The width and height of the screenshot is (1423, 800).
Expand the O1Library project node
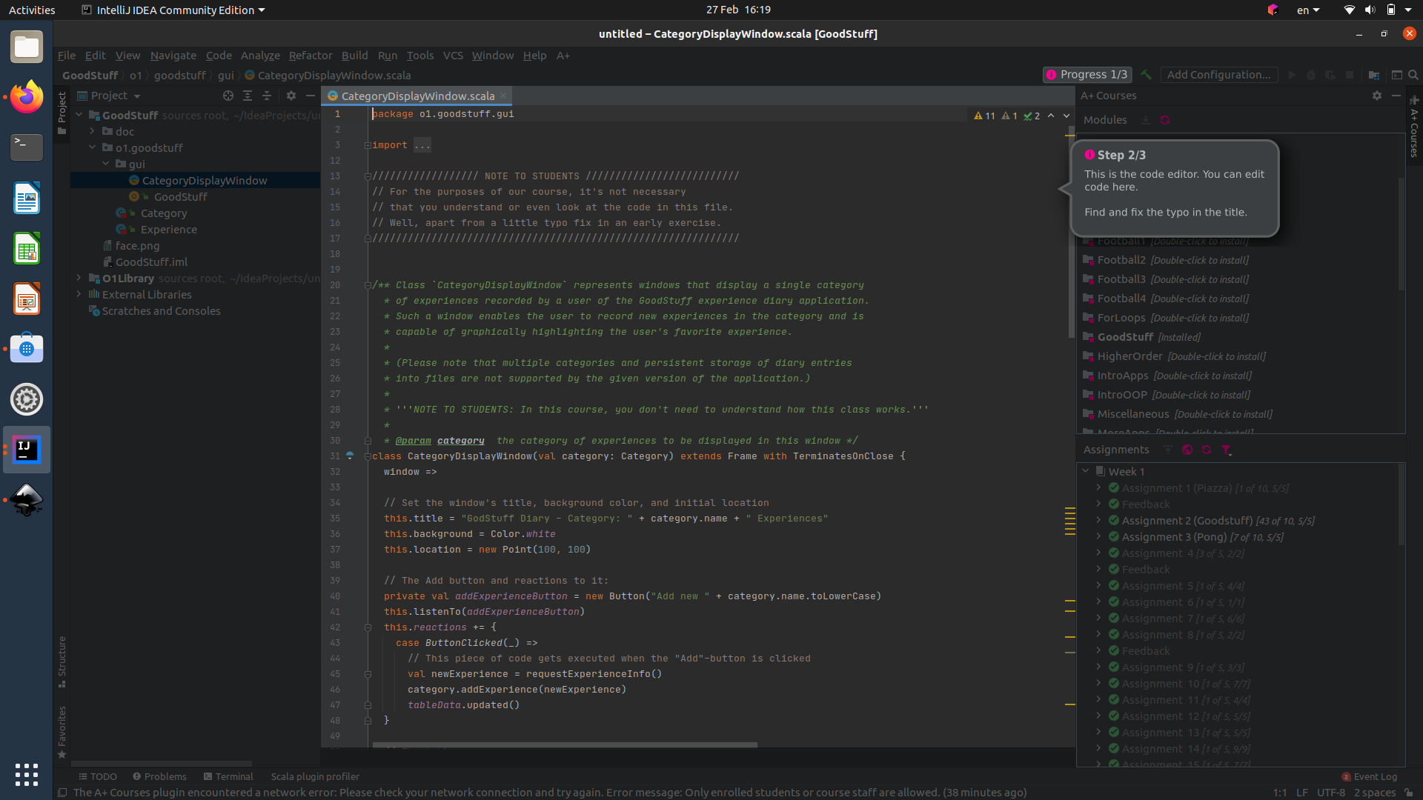point(79,278)
